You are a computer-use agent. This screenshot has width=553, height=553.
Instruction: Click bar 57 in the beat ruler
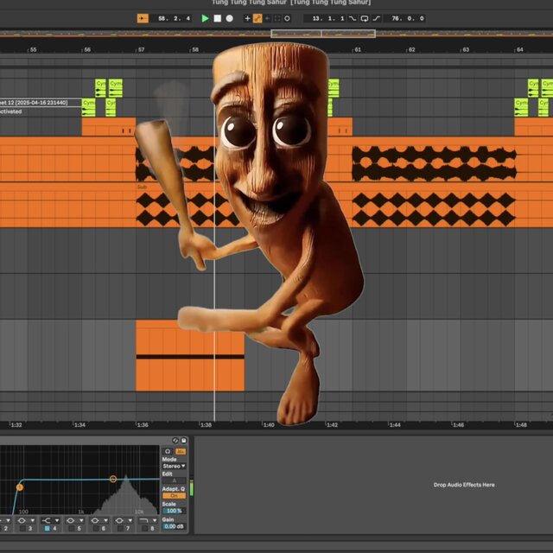coord(141,50)
